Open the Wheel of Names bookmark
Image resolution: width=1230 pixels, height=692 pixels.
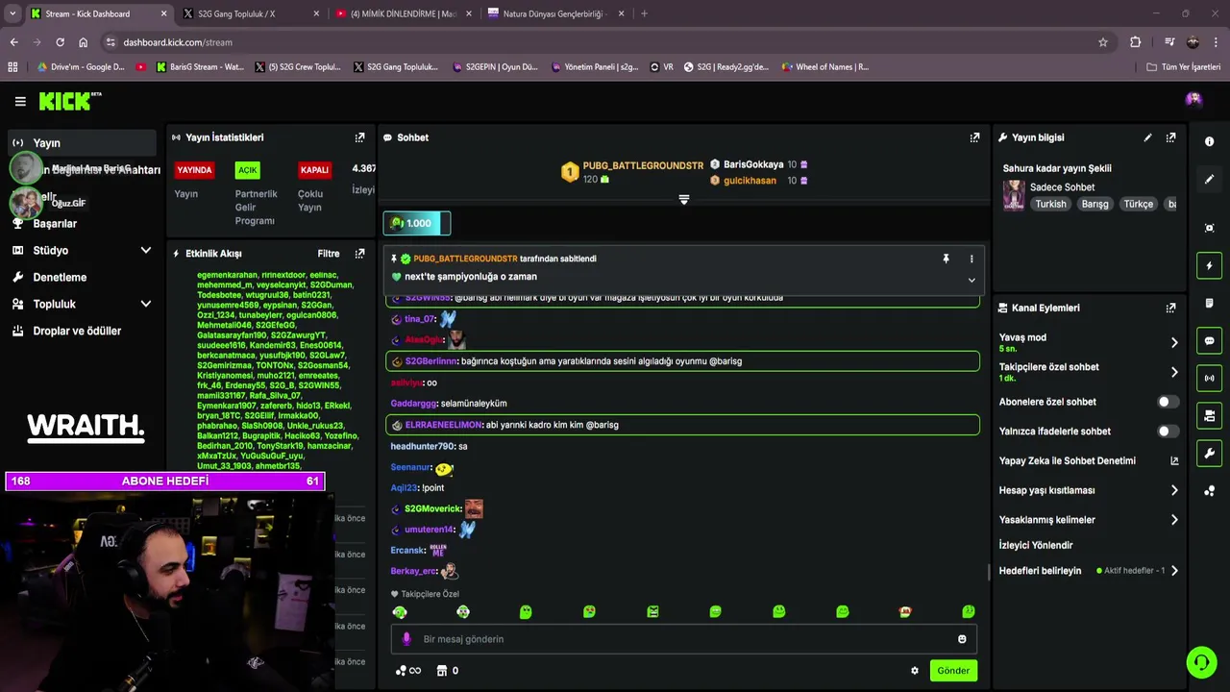(x=824, y=67)
